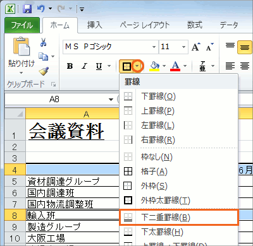Choose 下二重罫線(B) bottom double border

click(x=179, y=218)
